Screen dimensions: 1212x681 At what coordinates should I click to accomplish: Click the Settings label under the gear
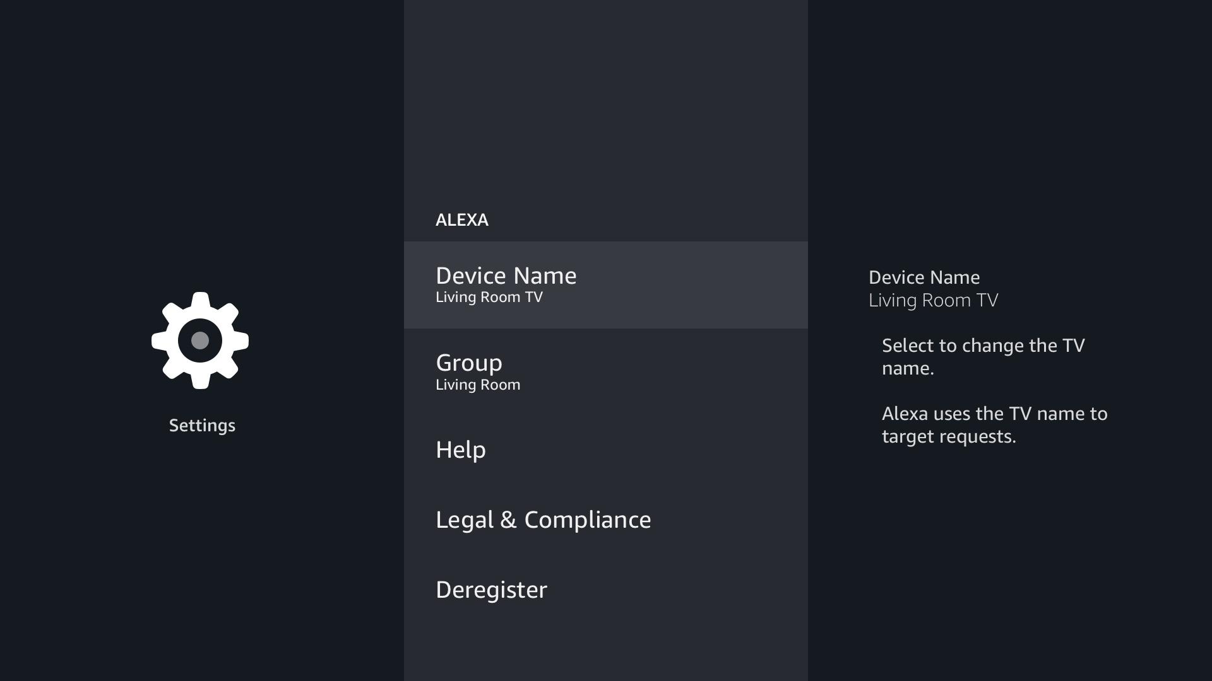coord(202,426)
